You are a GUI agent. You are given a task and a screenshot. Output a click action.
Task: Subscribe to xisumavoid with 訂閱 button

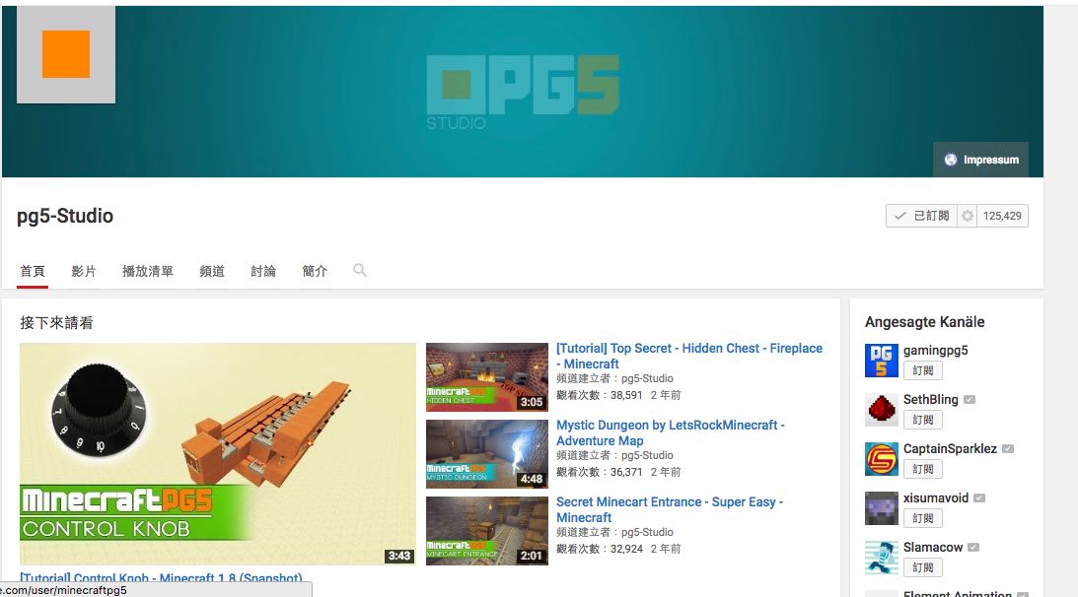coord(922,519)
